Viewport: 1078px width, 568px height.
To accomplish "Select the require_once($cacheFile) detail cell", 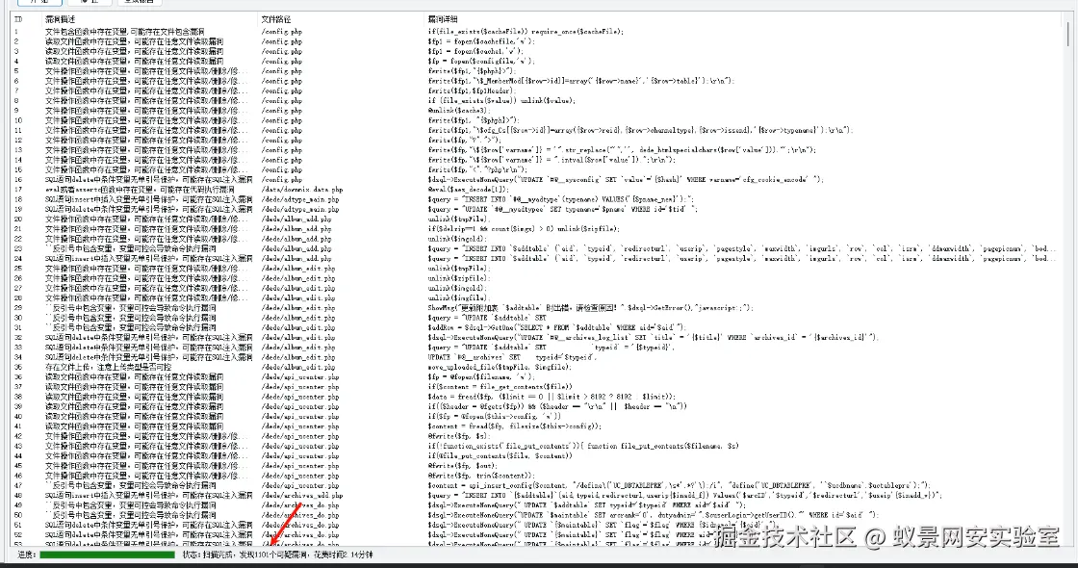I will (526, 32).
